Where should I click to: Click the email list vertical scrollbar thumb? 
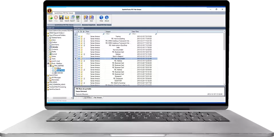pyautogui.click(x=224, y=41)
